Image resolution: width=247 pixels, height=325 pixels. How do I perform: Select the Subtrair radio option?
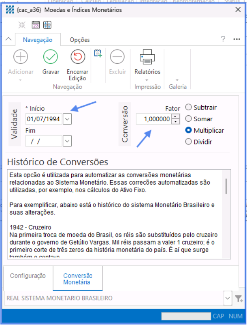tap(188, 108)
